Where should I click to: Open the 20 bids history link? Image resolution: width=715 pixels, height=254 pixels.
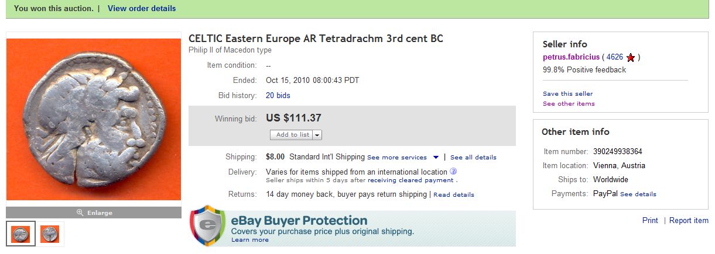pyautogui.click(x=278, y=96)
